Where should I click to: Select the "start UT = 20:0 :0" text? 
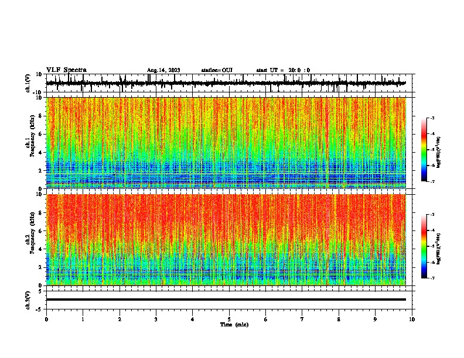283,70
